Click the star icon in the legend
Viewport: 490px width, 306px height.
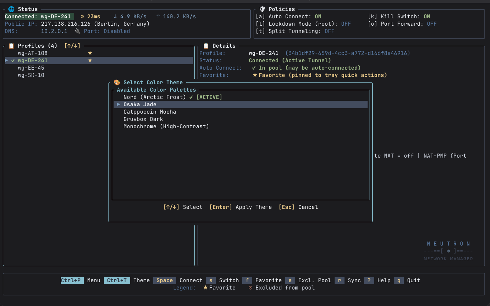point(206,288)
